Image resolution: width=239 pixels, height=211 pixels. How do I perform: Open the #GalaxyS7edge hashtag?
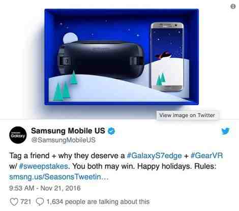pyautogui.click(x=154, y=156)
